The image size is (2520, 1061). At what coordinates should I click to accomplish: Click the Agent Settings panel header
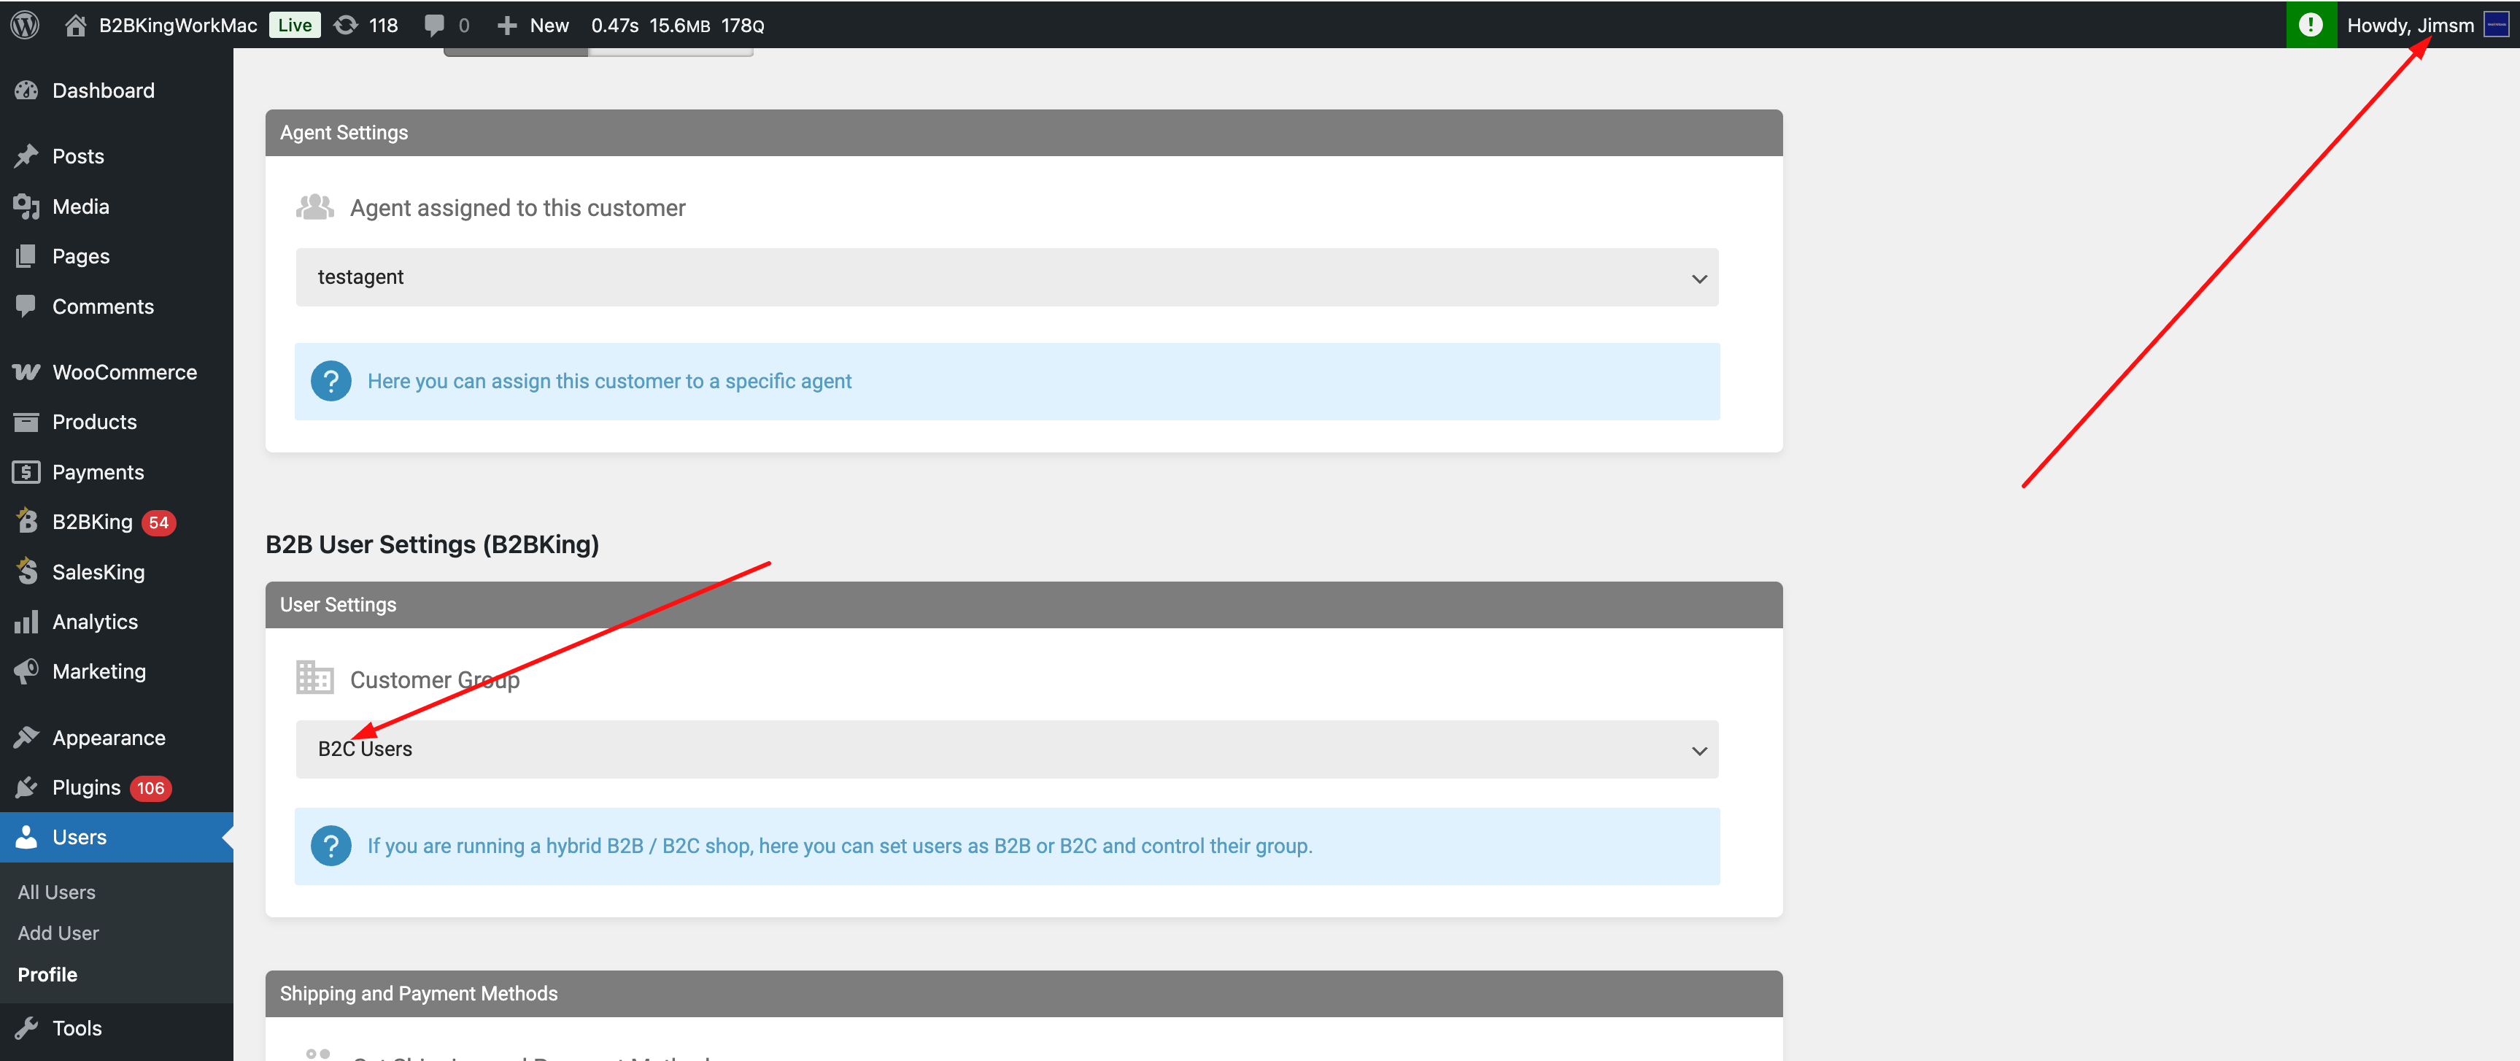click(1024, 132)
